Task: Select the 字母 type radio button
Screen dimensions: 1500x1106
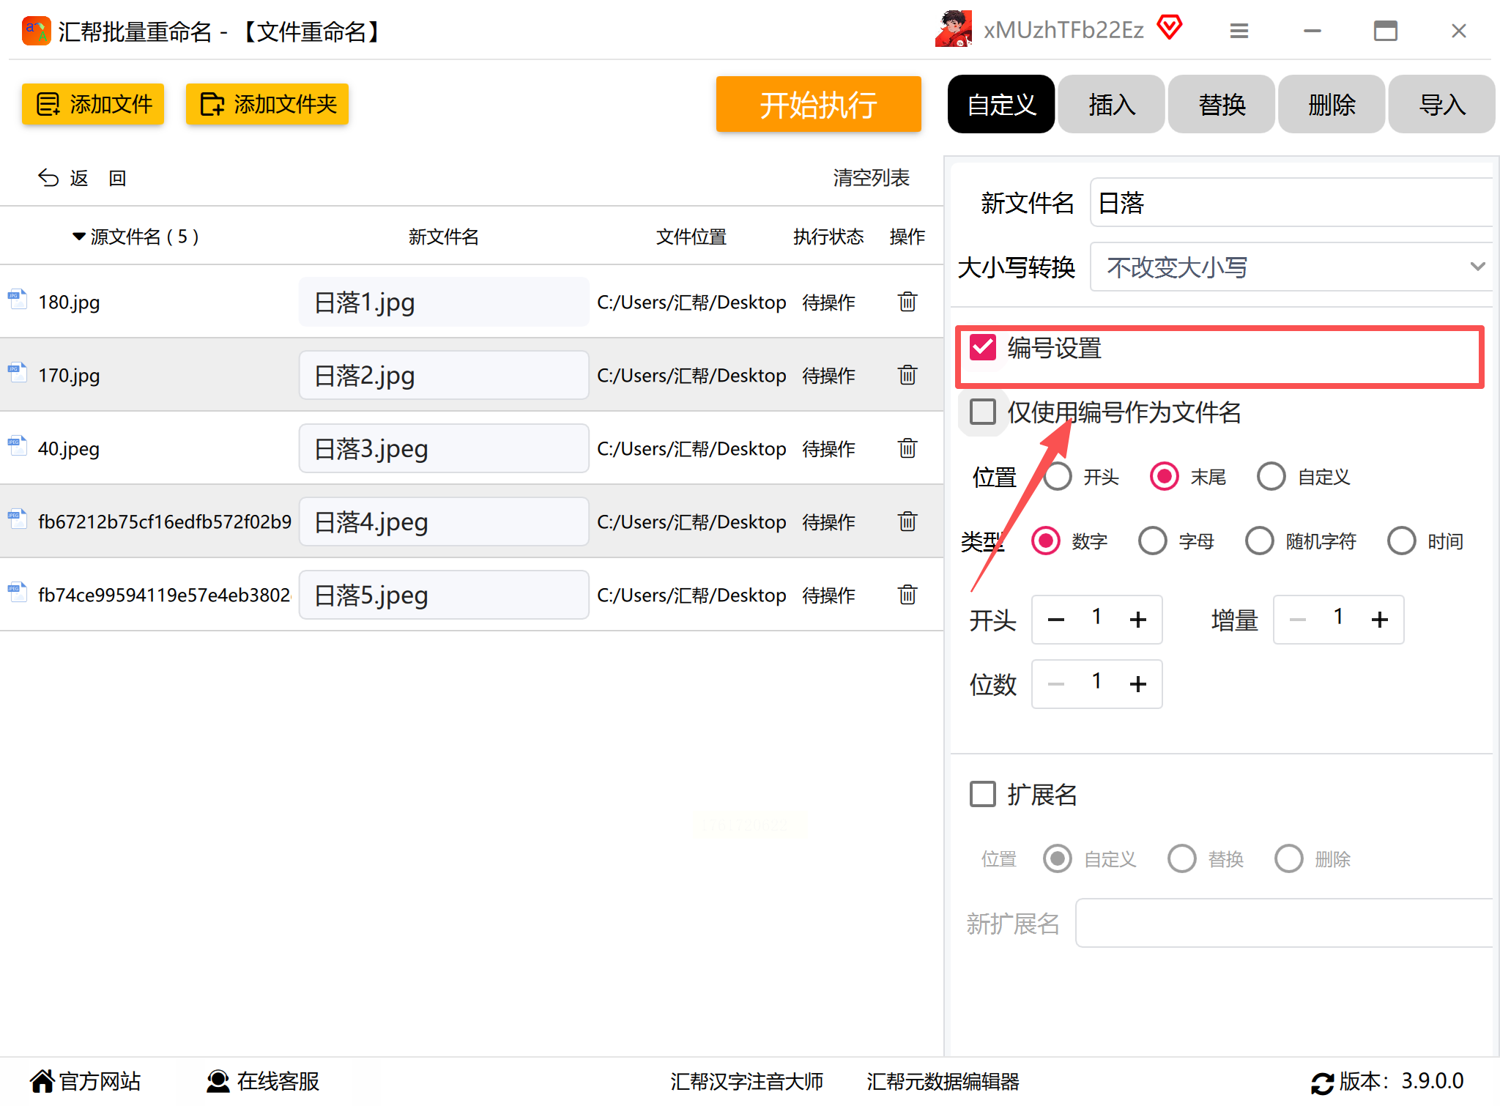Action: 1153,541
